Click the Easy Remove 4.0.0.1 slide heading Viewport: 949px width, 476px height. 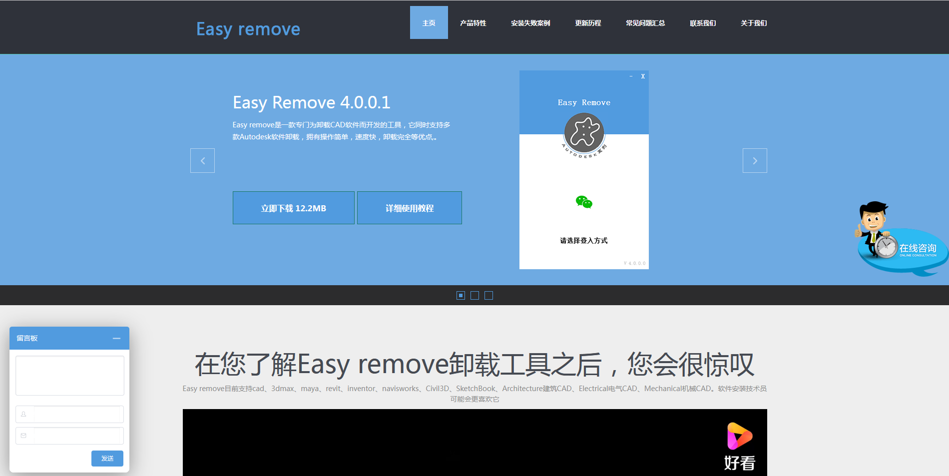[312, 102]
